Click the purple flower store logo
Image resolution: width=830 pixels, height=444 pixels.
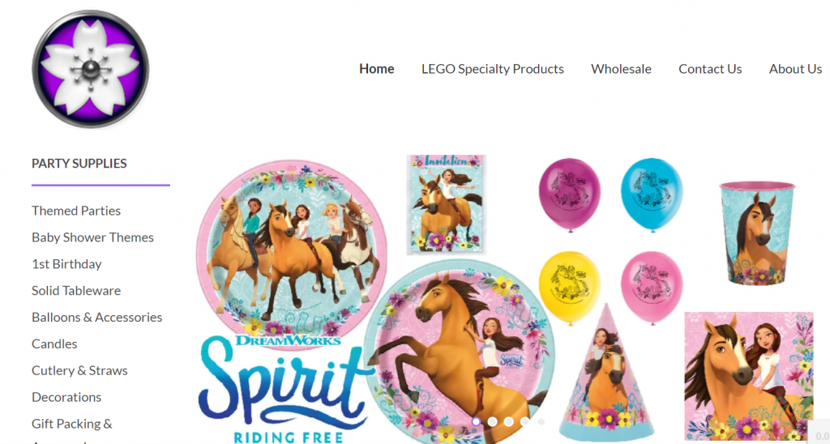[91, 70]
